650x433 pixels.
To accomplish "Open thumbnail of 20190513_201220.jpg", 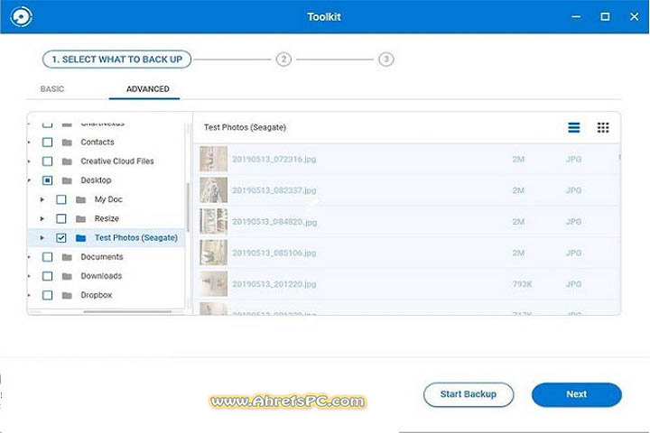I will 213,284.
